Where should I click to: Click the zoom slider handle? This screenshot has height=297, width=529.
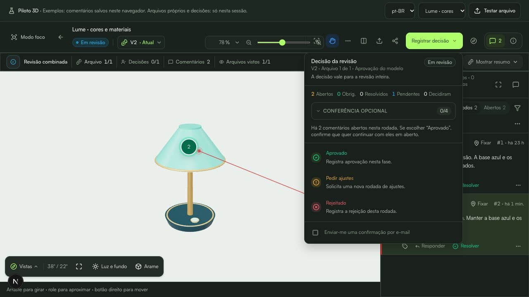click(282, 42)
